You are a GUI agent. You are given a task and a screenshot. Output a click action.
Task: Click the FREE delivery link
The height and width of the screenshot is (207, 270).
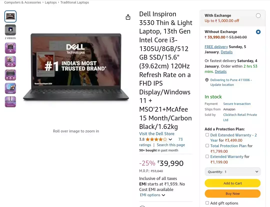216,47
